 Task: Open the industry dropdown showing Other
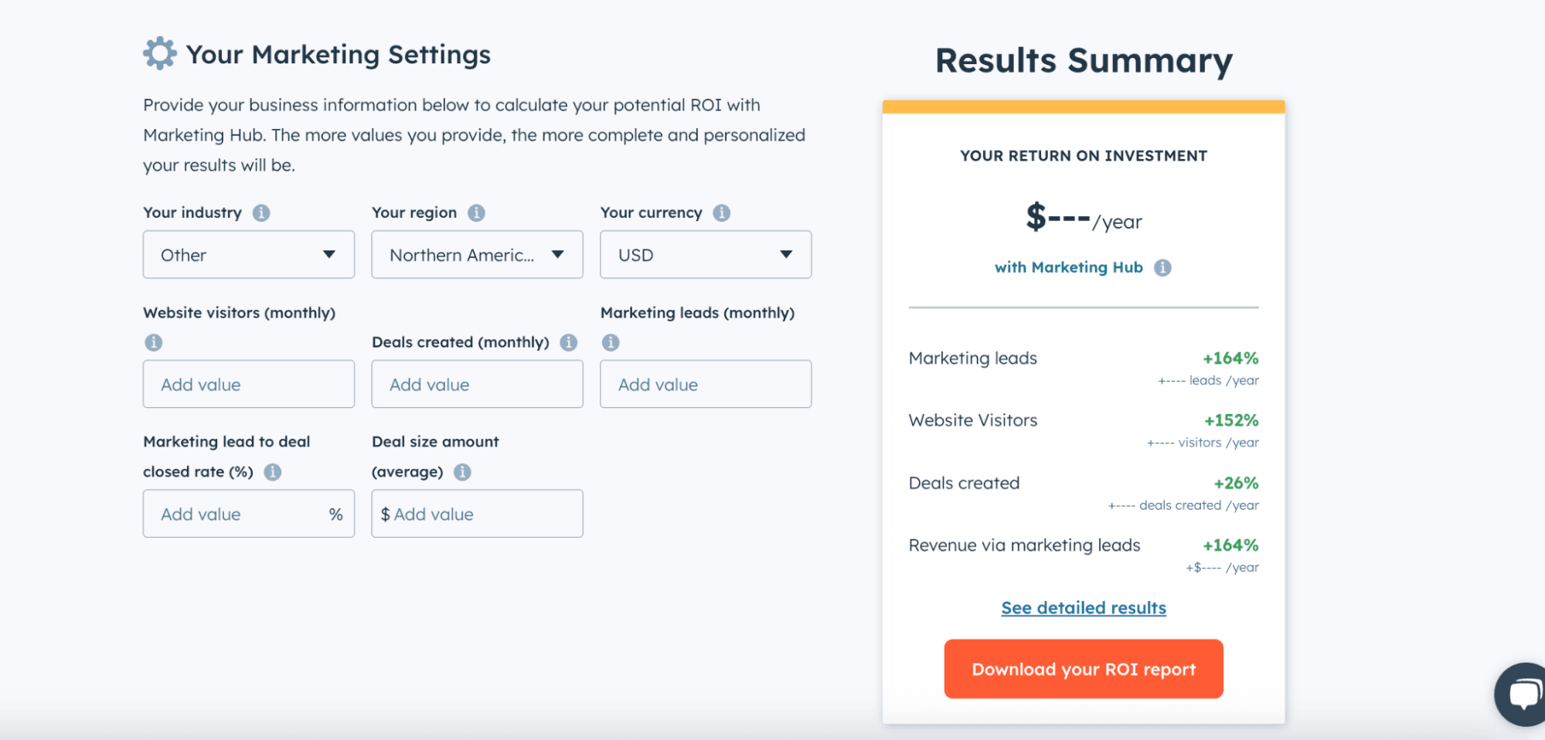tap(247, 254)
